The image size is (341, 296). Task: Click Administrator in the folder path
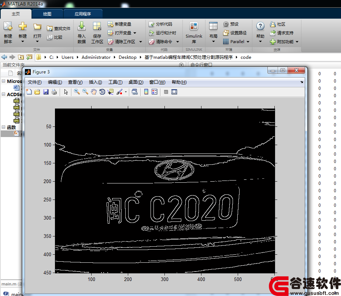click(x=96, y=57)
